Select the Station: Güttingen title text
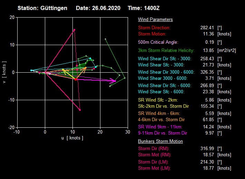Viewport: 245px width, 179px height. (42, 8)
